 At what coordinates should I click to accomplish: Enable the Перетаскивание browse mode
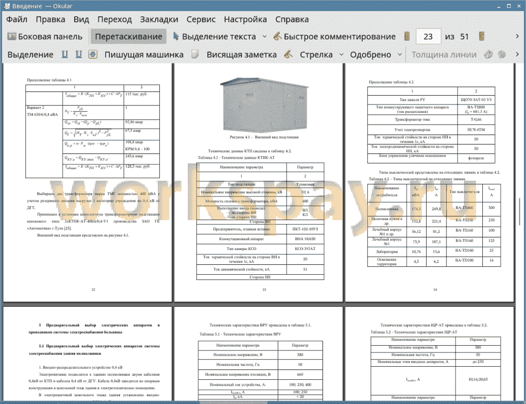128,37
